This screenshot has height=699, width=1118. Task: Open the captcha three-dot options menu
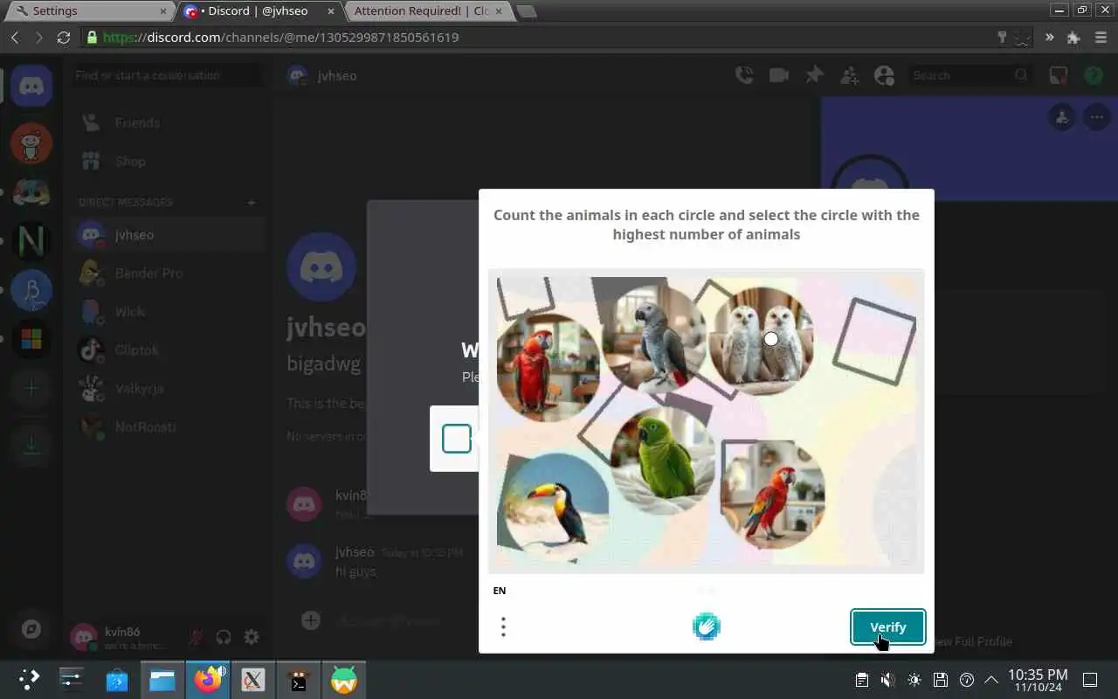point(503,626)
